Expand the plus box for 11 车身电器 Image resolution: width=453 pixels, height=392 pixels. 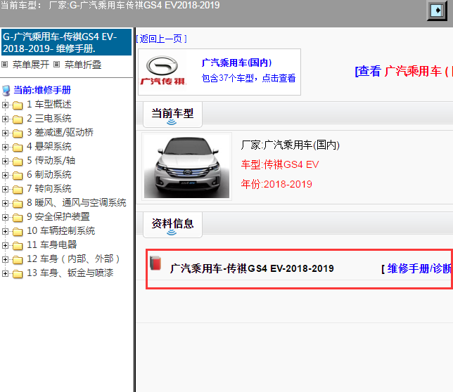click(x=5, y=245)
